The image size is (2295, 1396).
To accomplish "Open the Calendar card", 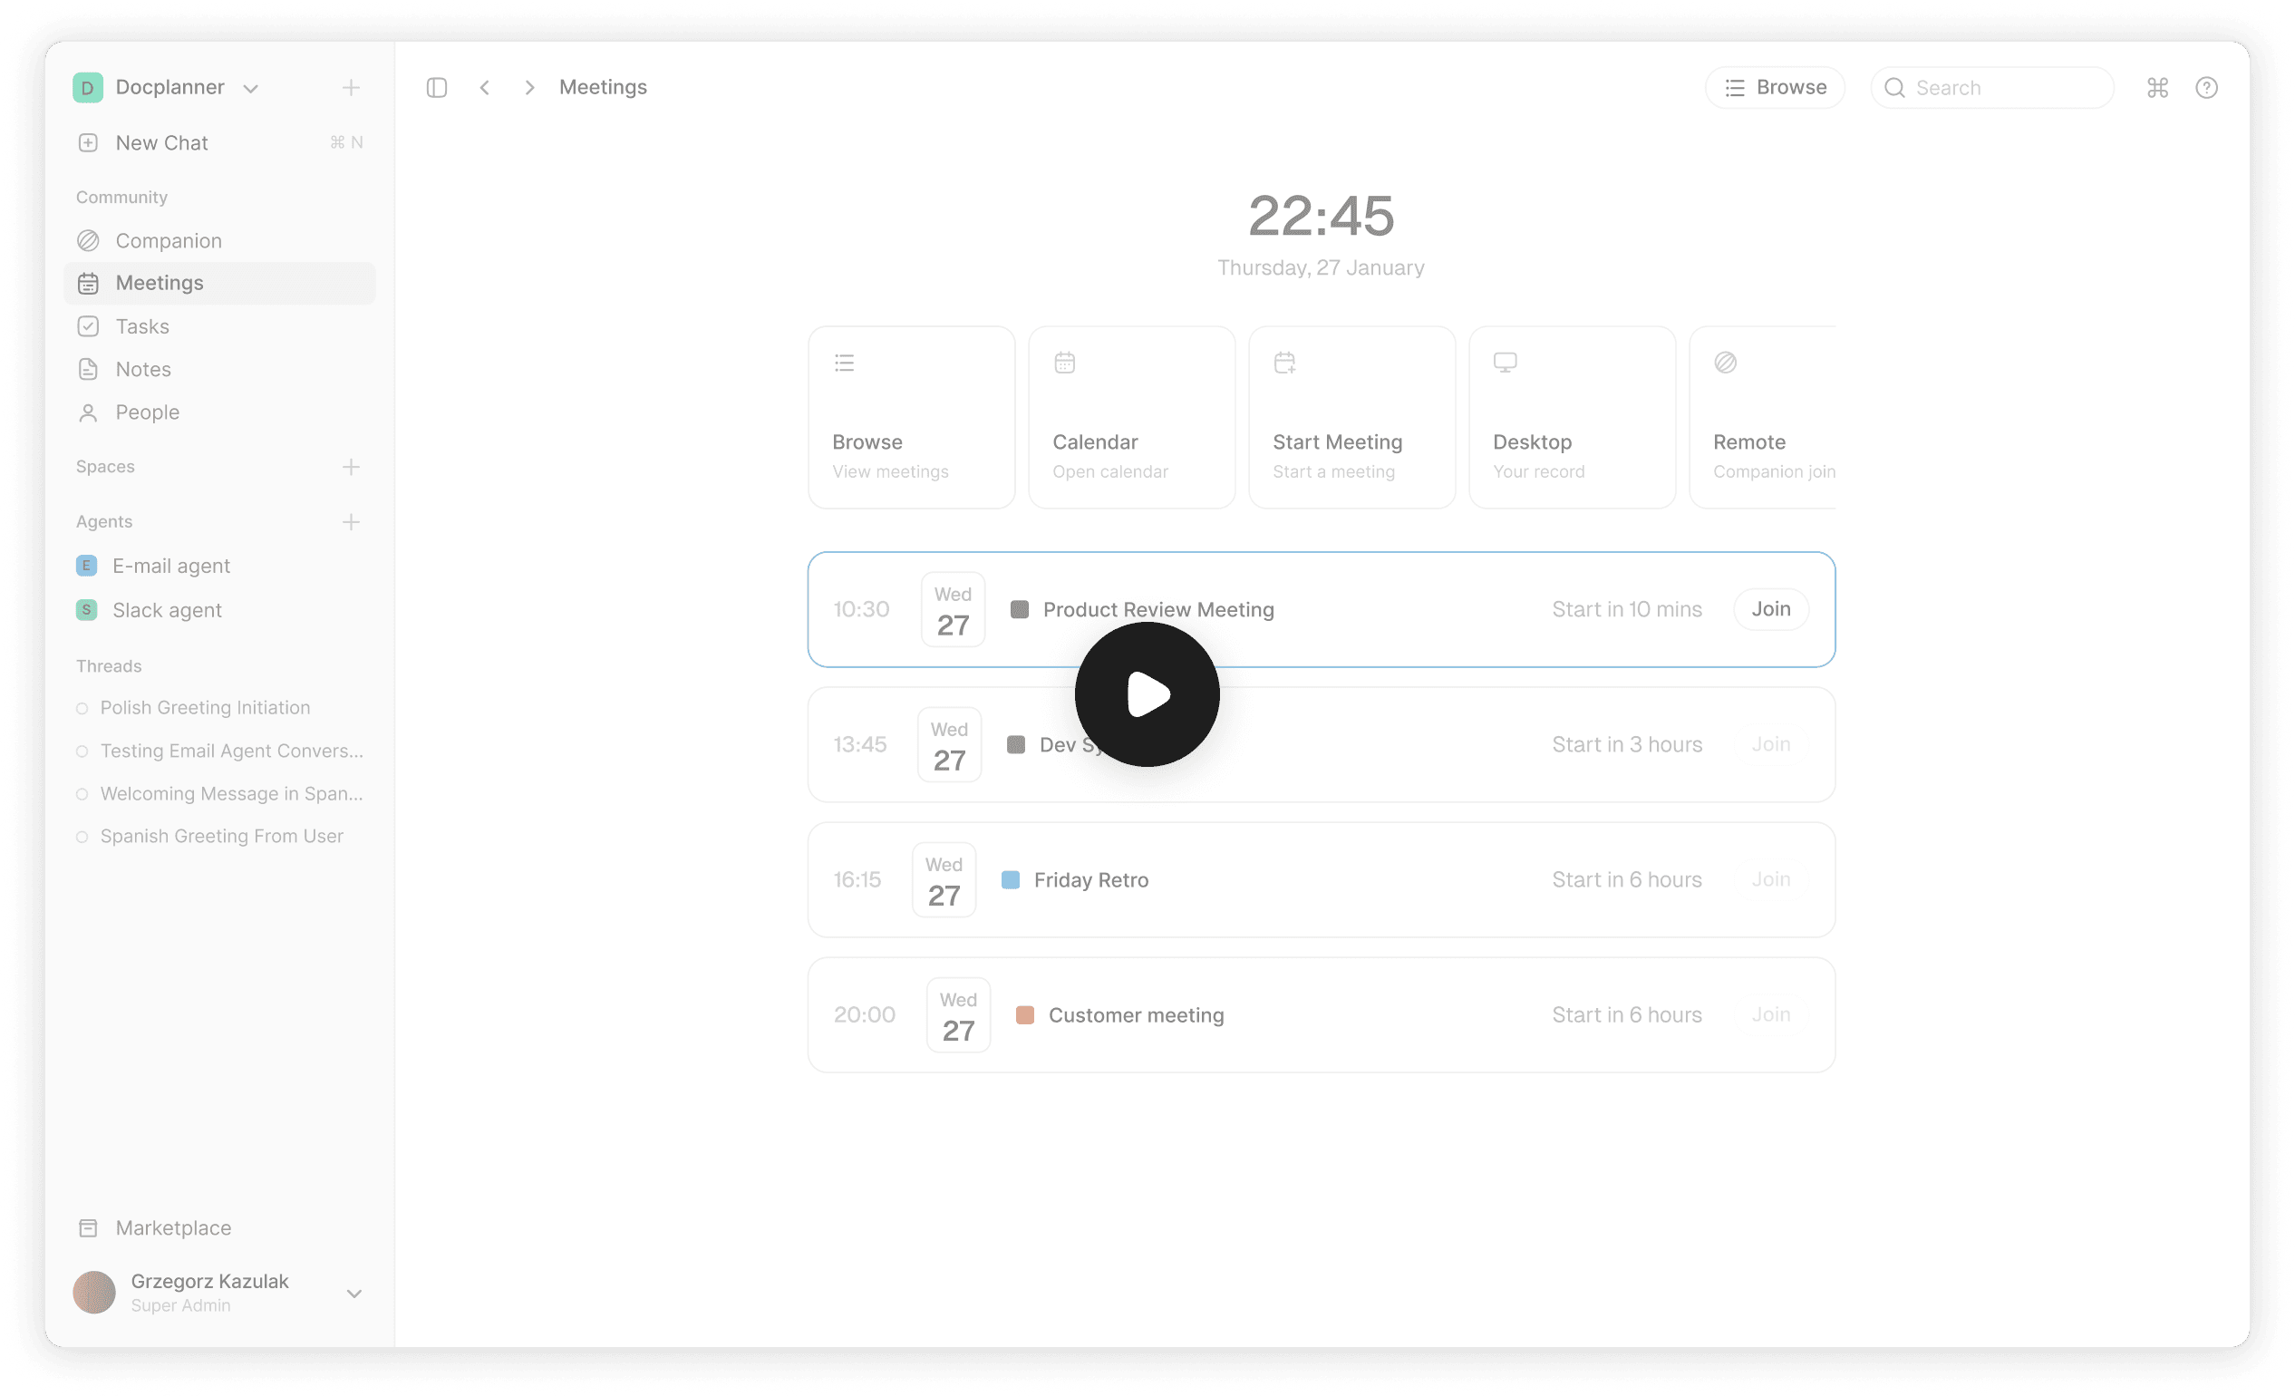I will coord(1132,417).
